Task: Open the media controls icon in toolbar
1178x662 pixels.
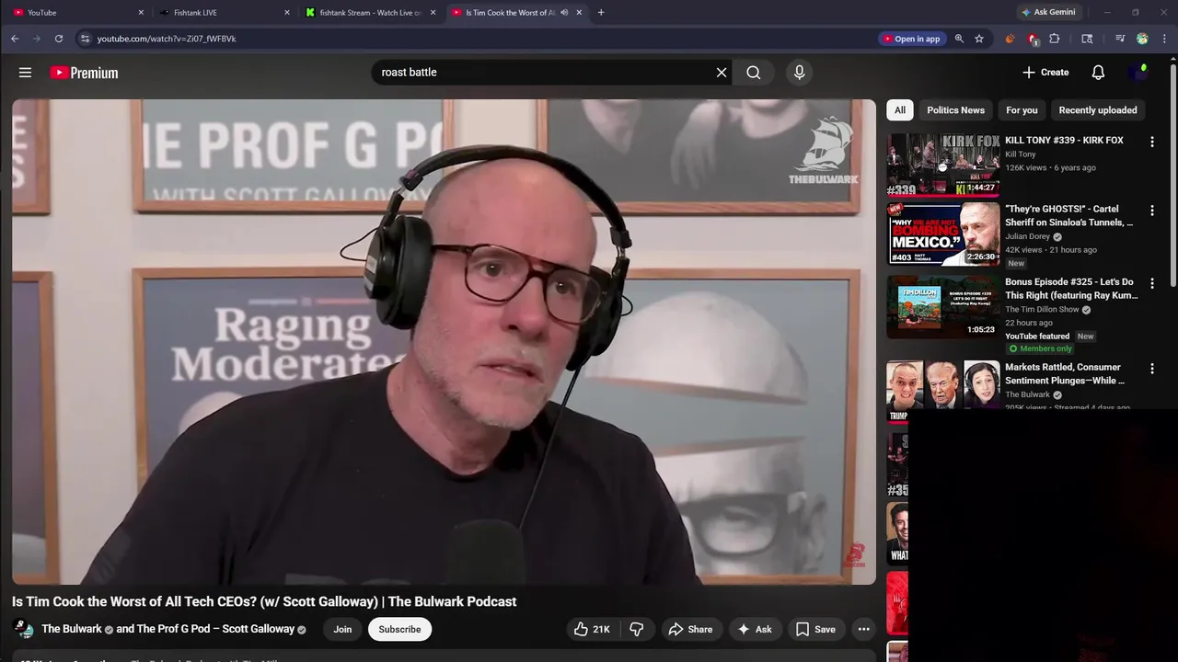Action: 1120,39
